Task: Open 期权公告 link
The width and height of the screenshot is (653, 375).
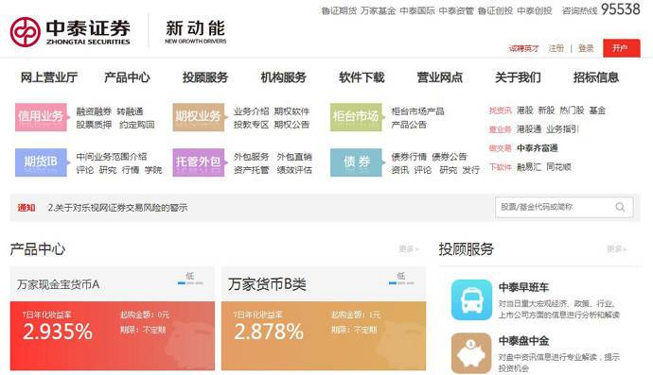Action: coord(291,125)
